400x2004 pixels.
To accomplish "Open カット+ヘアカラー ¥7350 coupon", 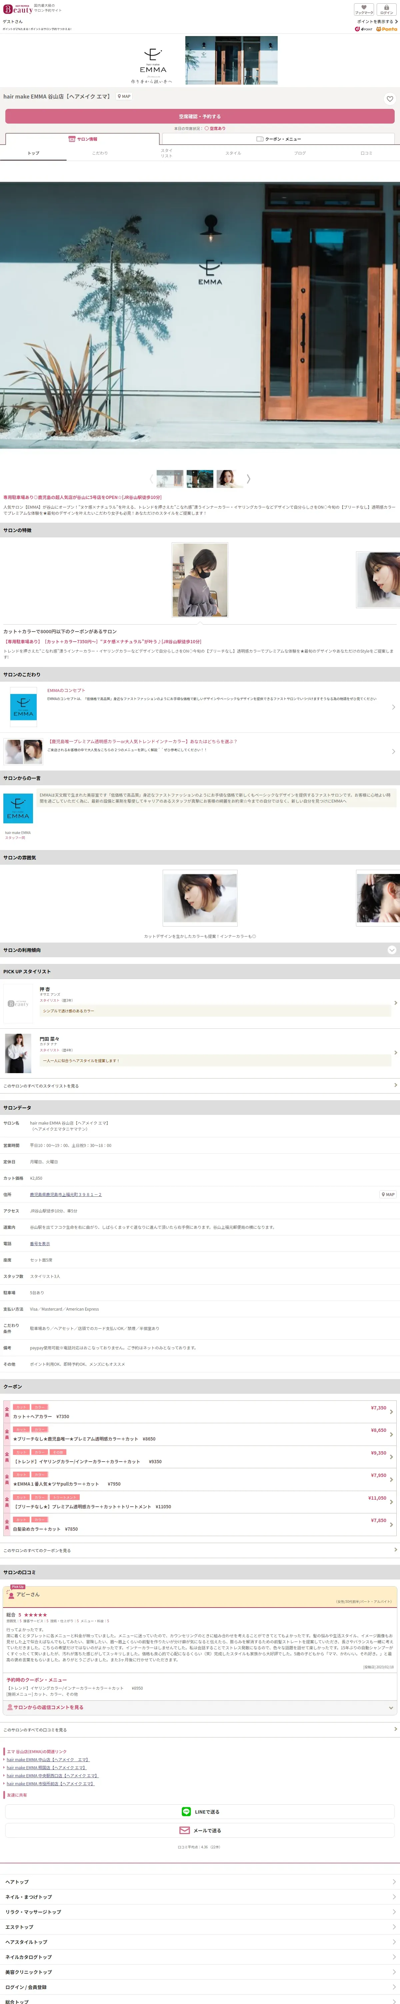I will [x=200, y=1412].
